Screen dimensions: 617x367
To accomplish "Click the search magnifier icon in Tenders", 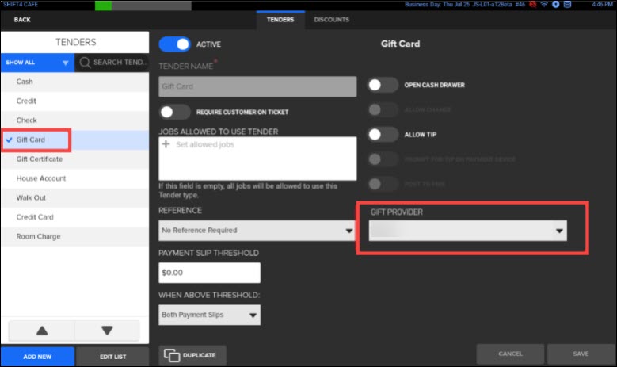I will tap(85, 63).
